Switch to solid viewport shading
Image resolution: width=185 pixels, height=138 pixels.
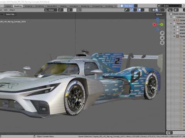(x=153, y=10)
